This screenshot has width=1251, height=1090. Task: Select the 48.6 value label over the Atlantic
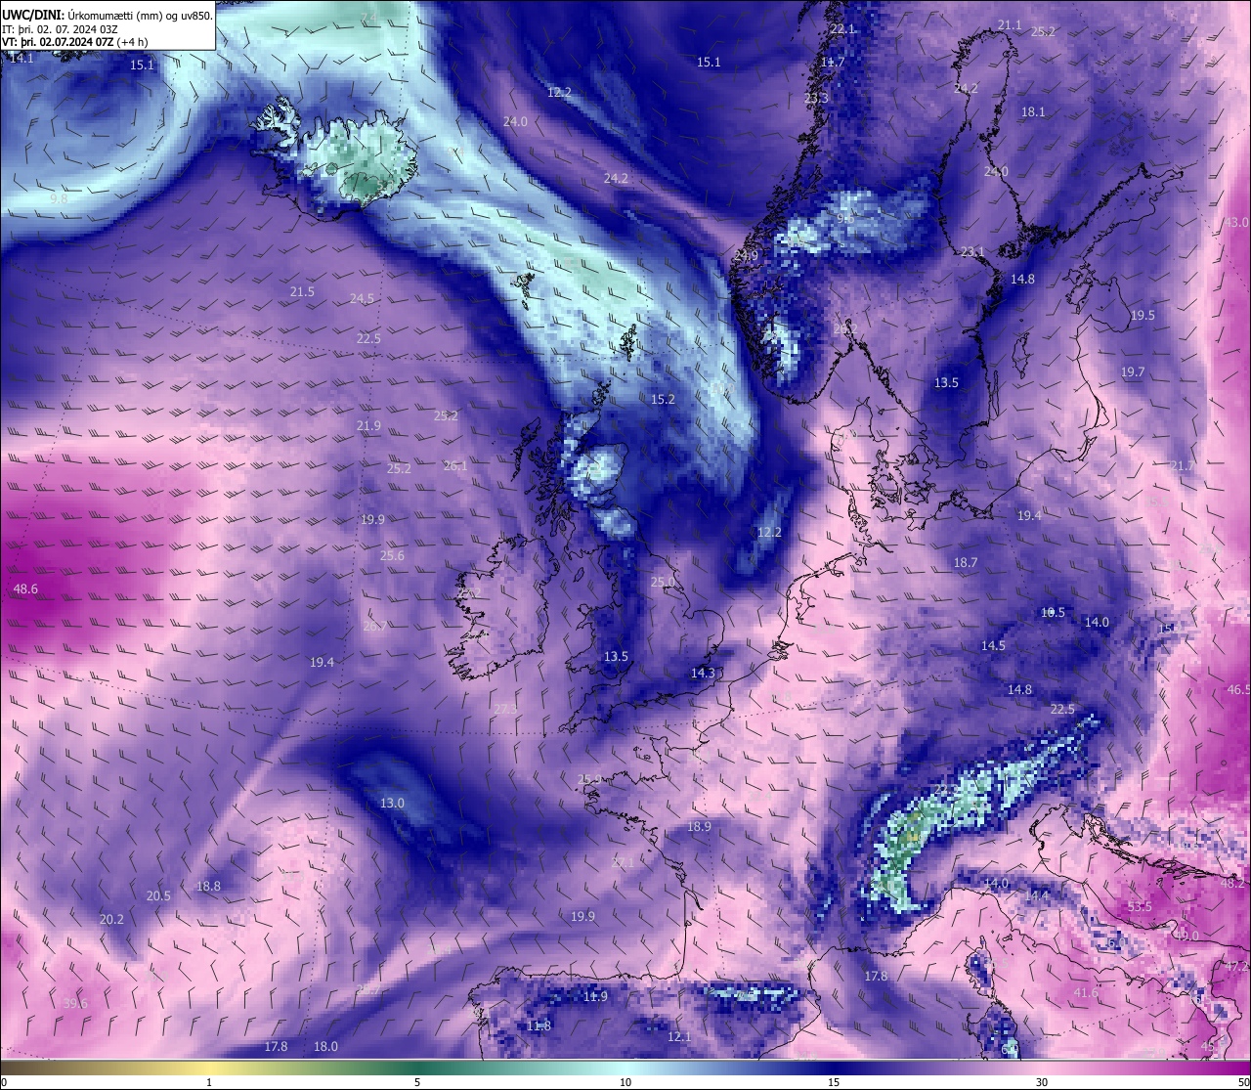pos(26,589)
